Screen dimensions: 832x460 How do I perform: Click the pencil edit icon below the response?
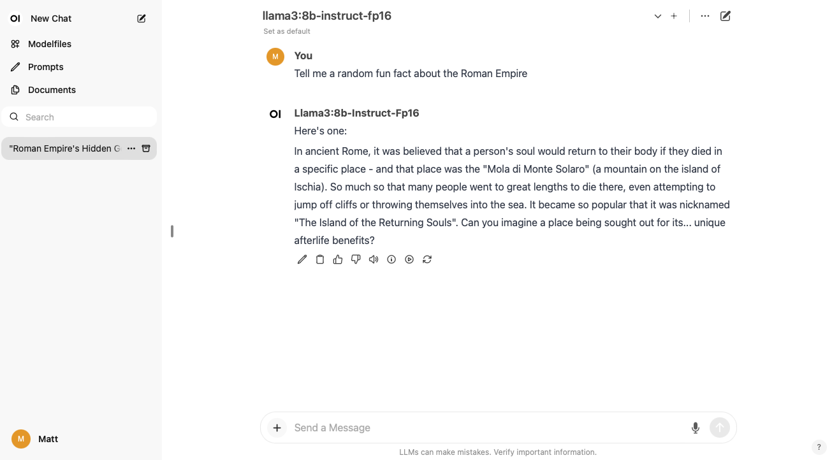click(302, 259)
